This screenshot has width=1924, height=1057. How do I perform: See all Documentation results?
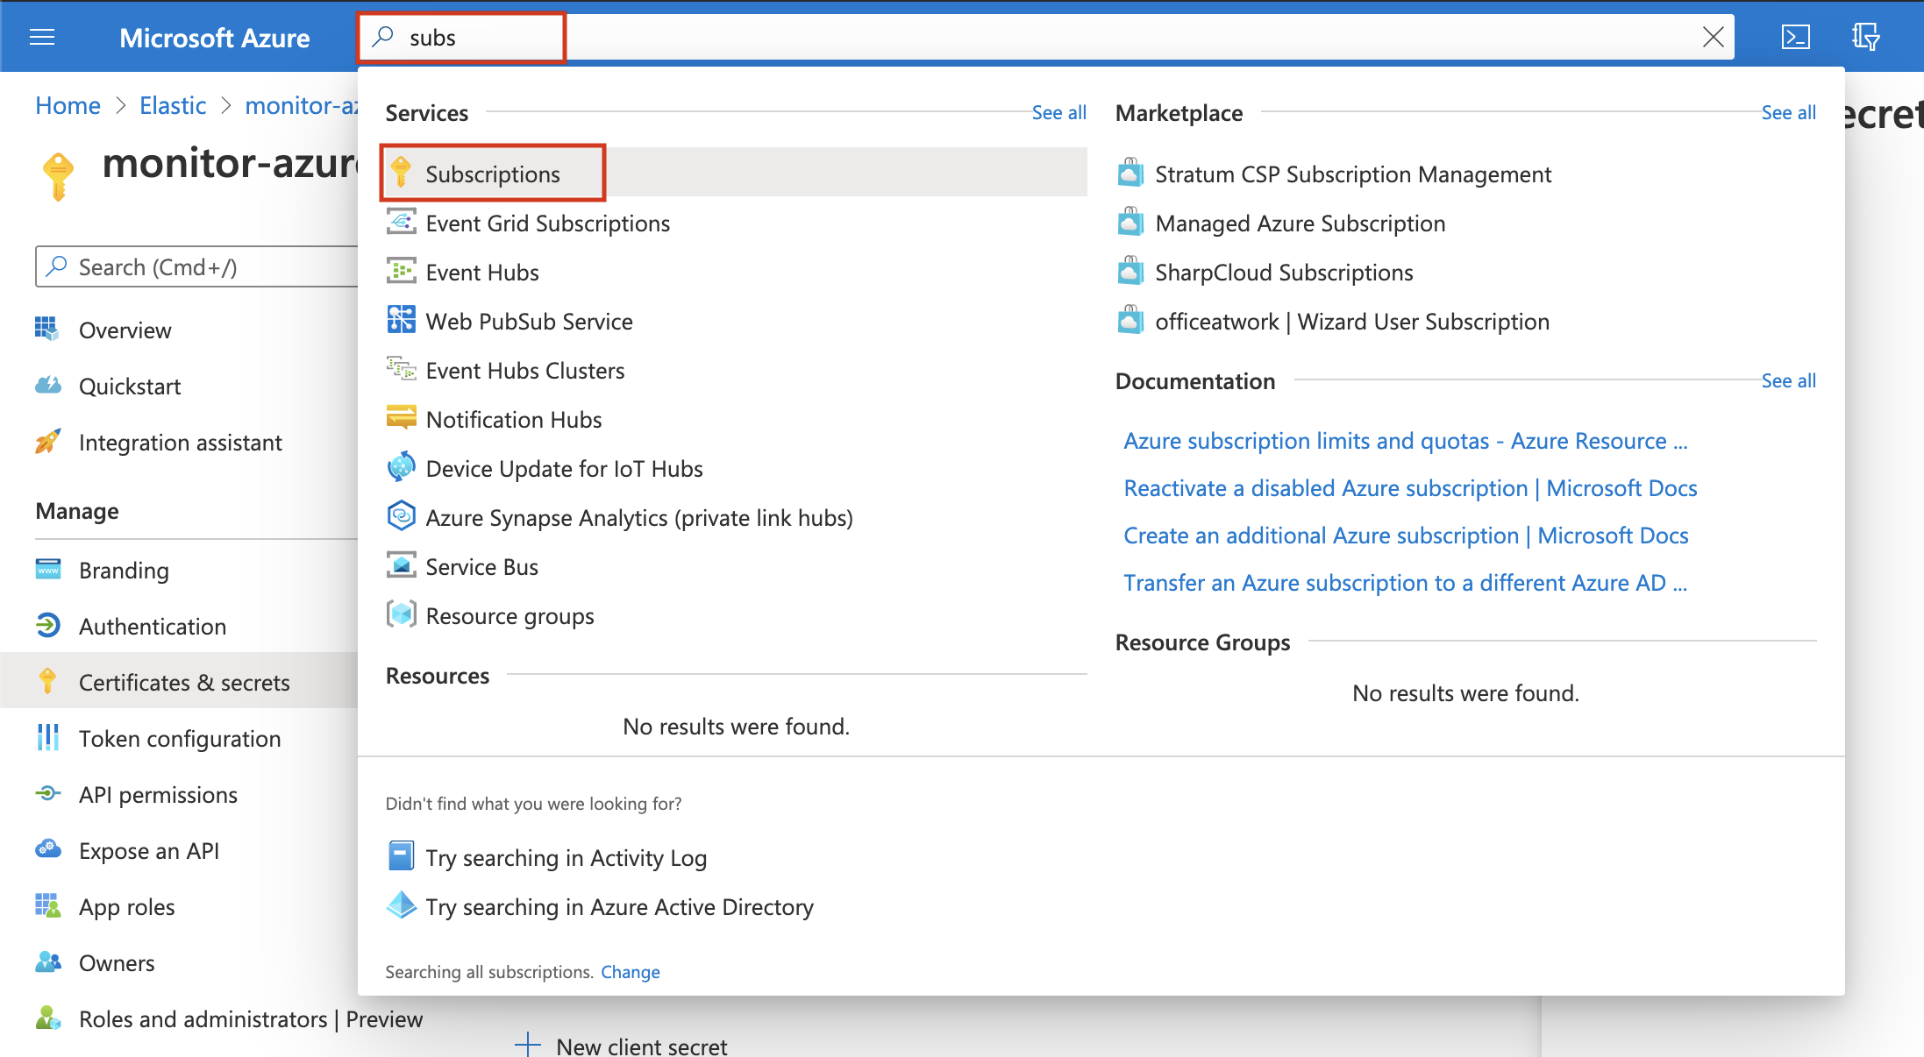point(1789,380)
